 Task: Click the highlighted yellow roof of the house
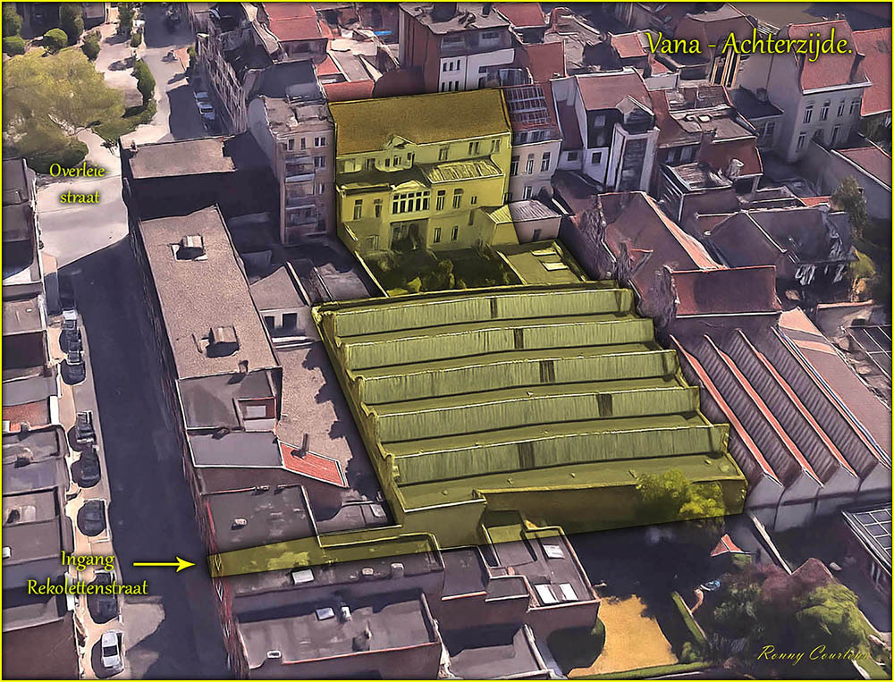click(418, 119)
